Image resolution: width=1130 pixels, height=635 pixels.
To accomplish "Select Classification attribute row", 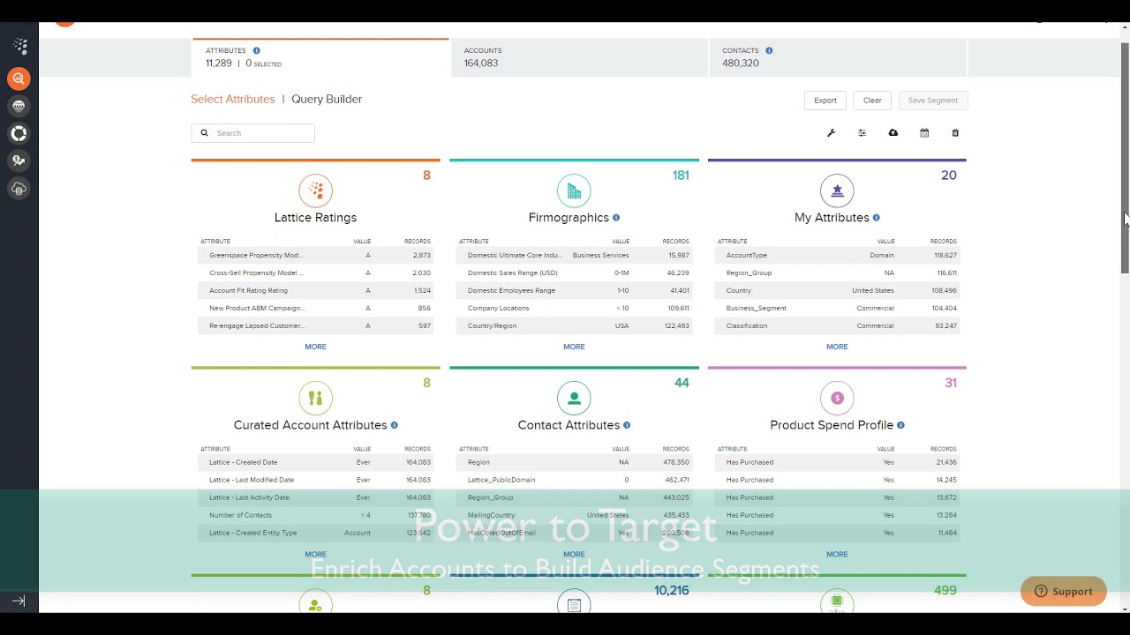I will pyautogui.click(x=838, y=325).
